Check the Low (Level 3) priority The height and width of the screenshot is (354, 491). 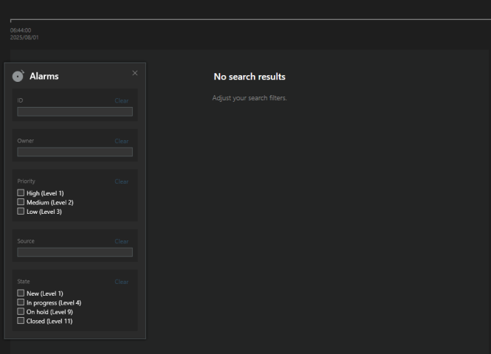[21, 211]
